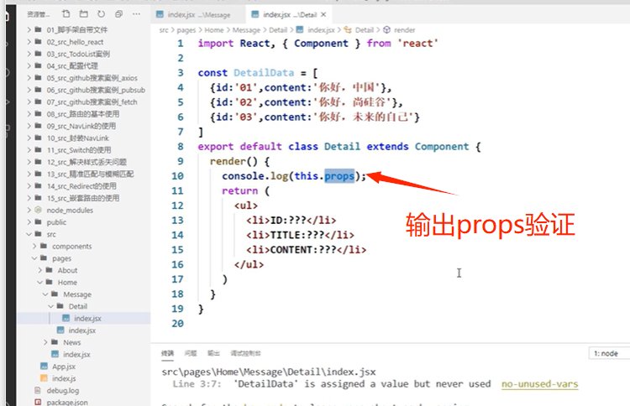
Task: Click the New File icon in explorer header
Action: [66, 14]
